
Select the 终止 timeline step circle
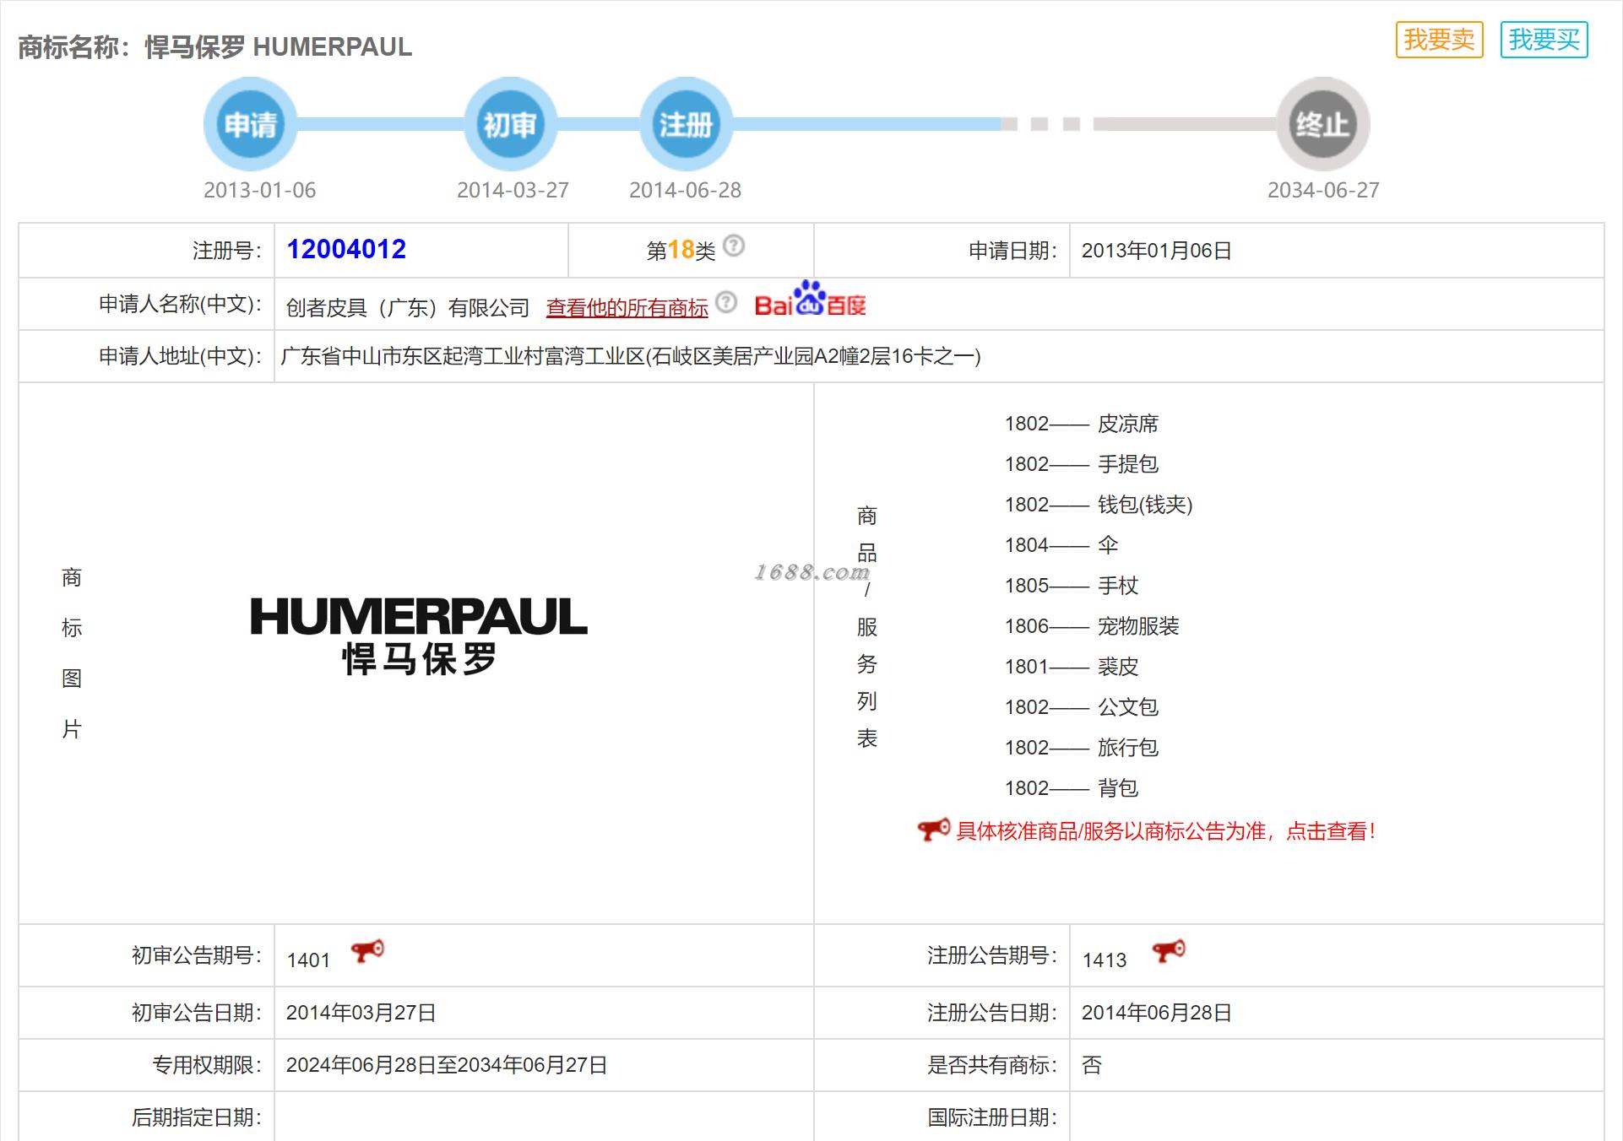tap(1322, 124)
